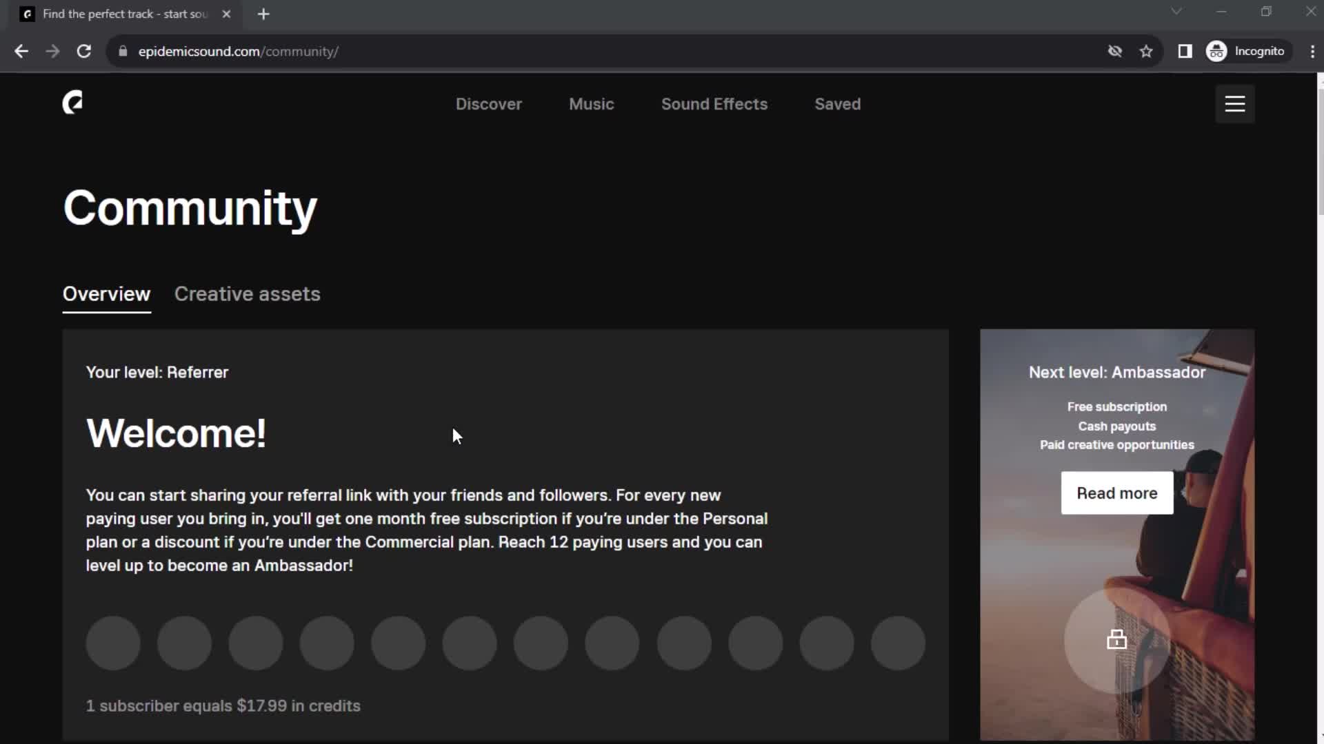Click Read more for Ambassador level
This screenshot has width=1324, height=744.
[1116, 493]
